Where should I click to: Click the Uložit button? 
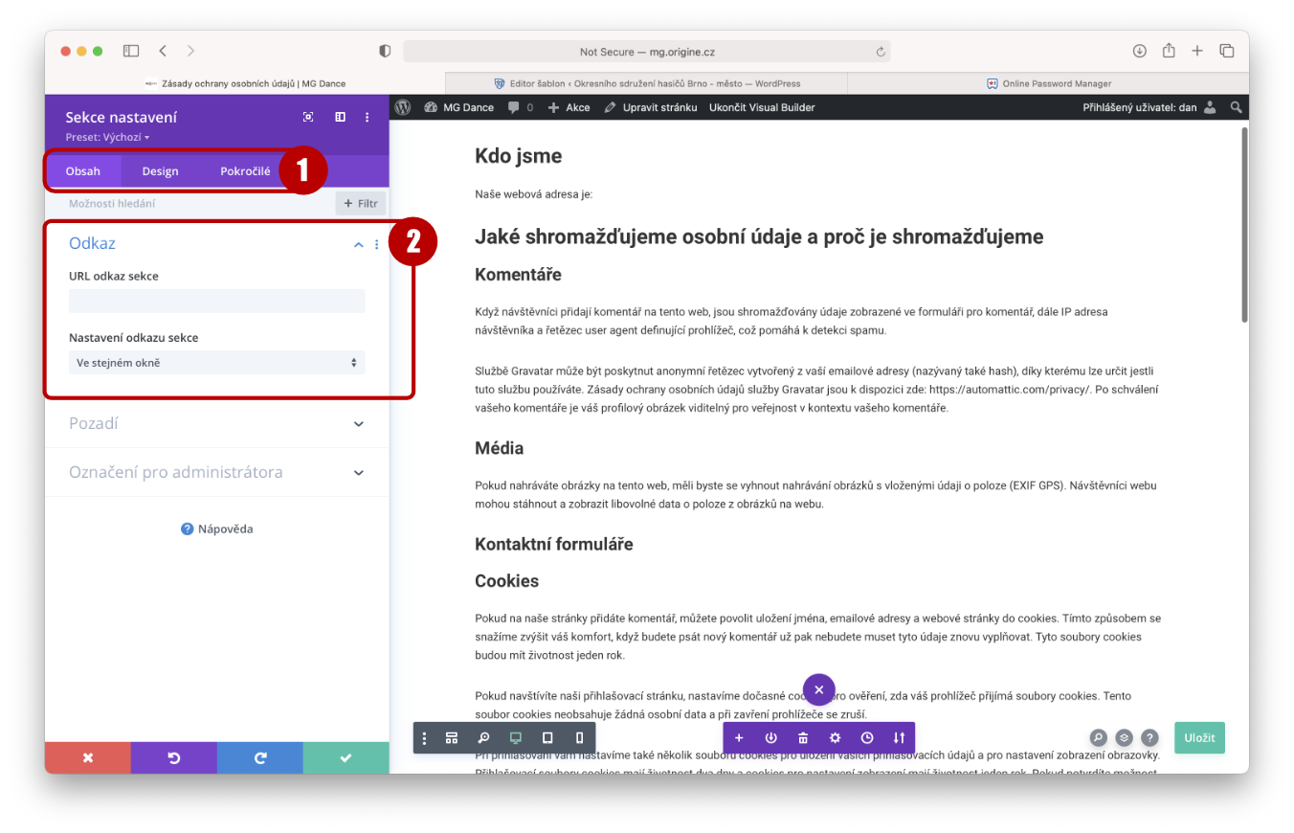[x=1199, y=738]
